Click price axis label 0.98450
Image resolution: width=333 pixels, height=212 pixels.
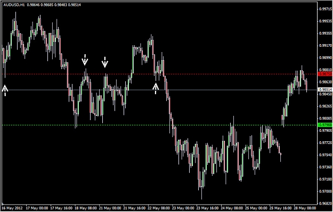point(326,94)
